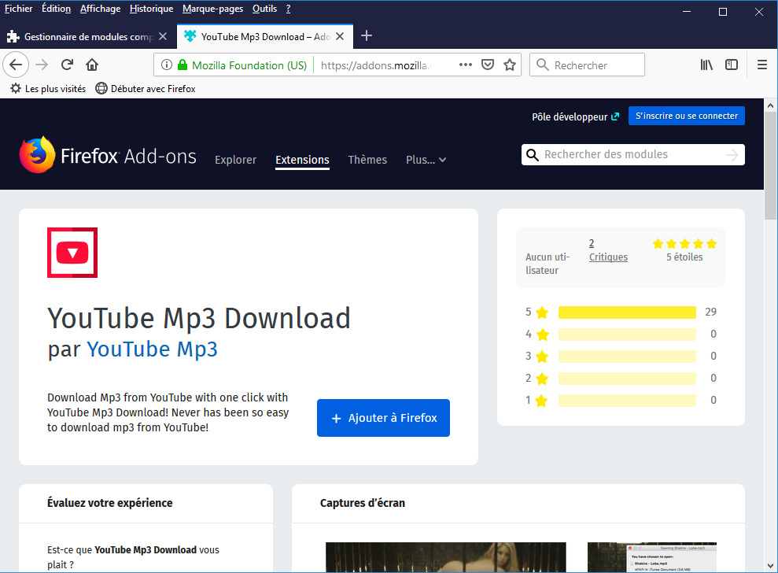Open the Thèmes section
This screenshot has width=778, height=573.
367,160
